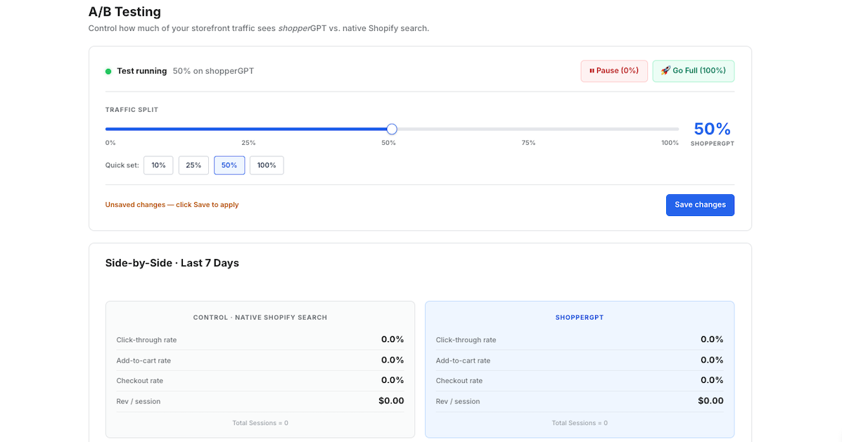Choose the 100% quick set option
Viewport: 842px width, 442px height.
tap(267, 165)
